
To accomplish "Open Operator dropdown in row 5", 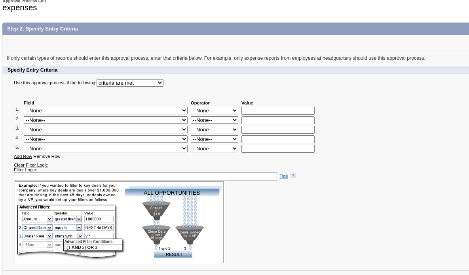I will [215, 148].
